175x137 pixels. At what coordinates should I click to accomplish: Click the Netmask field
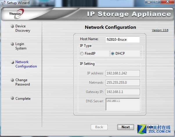(123, 83)
